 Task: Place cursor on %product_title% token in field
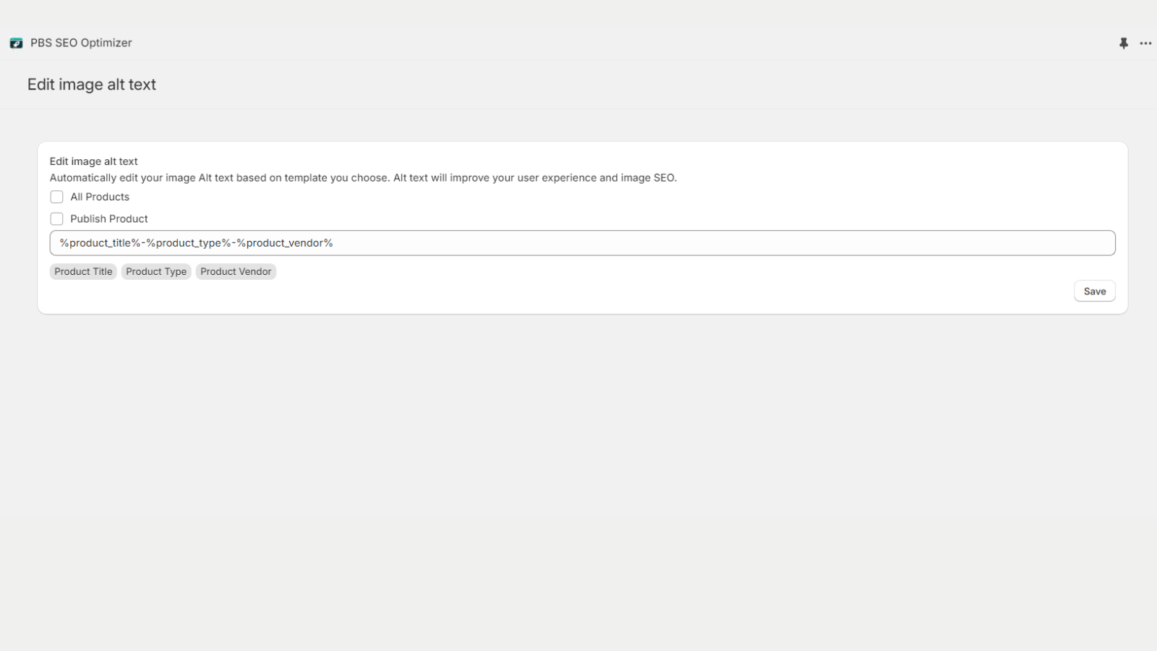101,243
